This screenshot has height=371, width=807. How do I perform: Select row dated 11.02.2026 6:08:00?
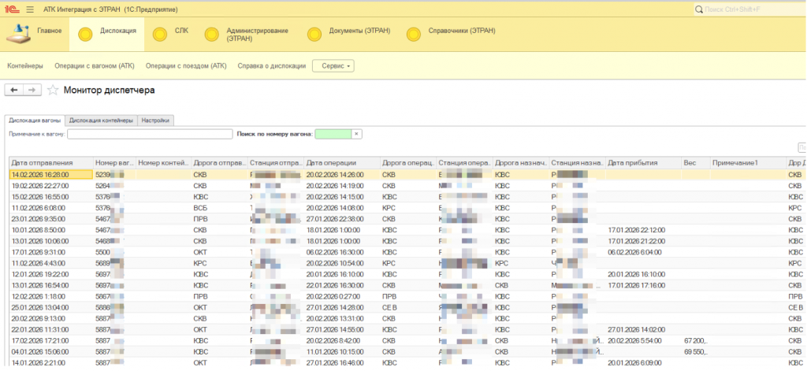pyautogui.click(x=407, y=207)
